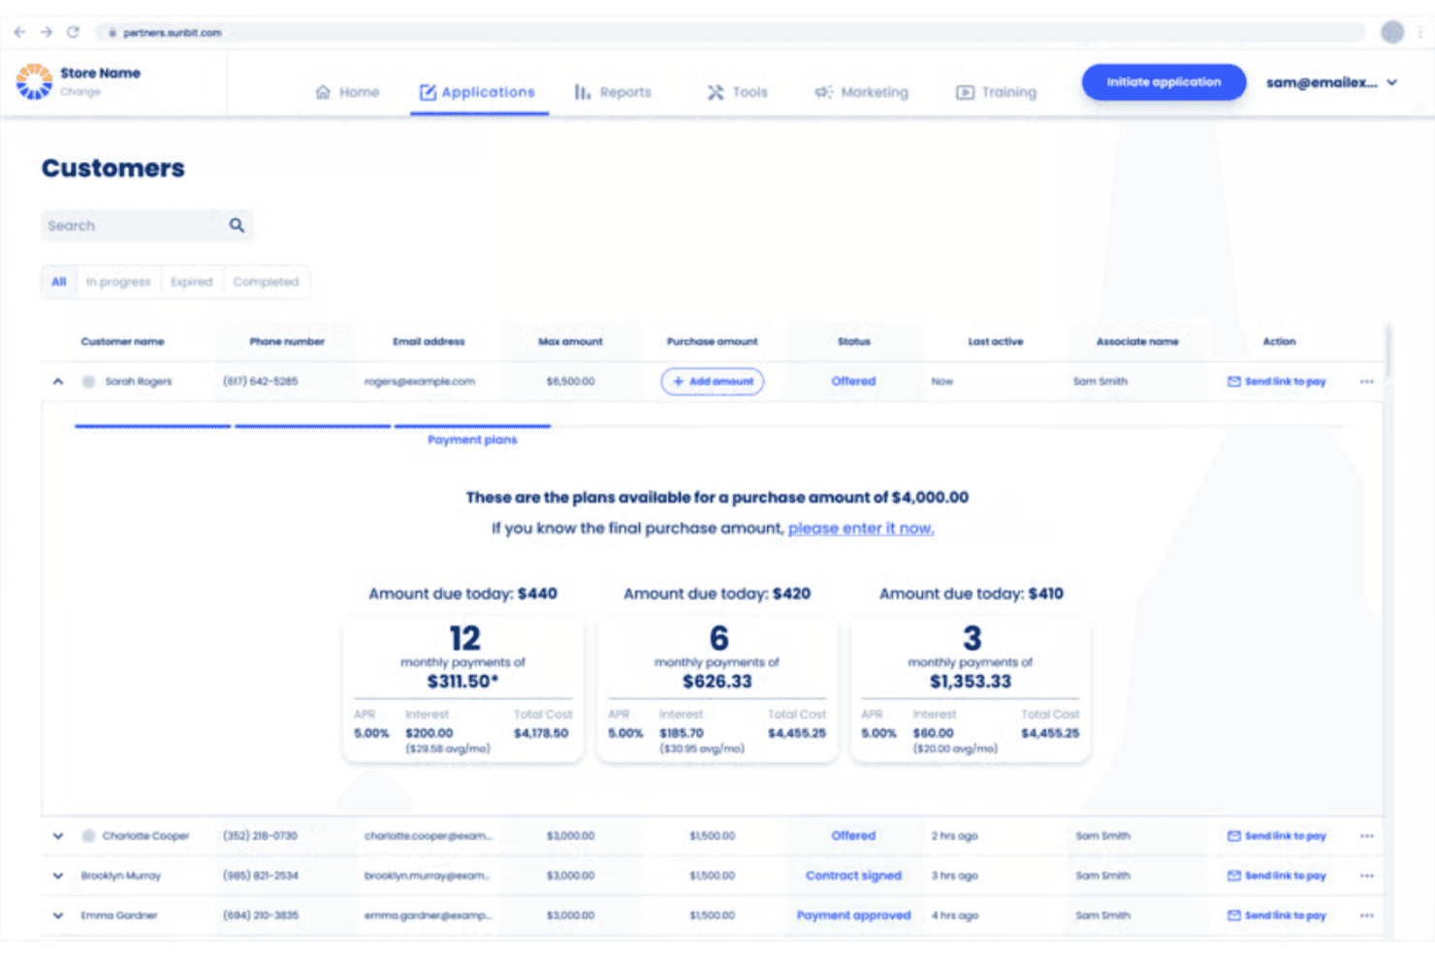The image size is (1435, 957).
Task: Open the browser three-dot menu
Action: tap(1420, 32)
